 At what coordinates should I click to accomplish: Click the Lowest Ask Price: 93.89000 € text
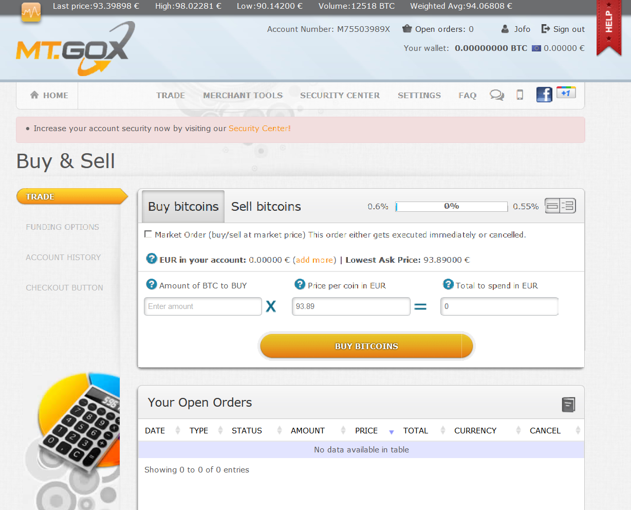coord(407,260)
